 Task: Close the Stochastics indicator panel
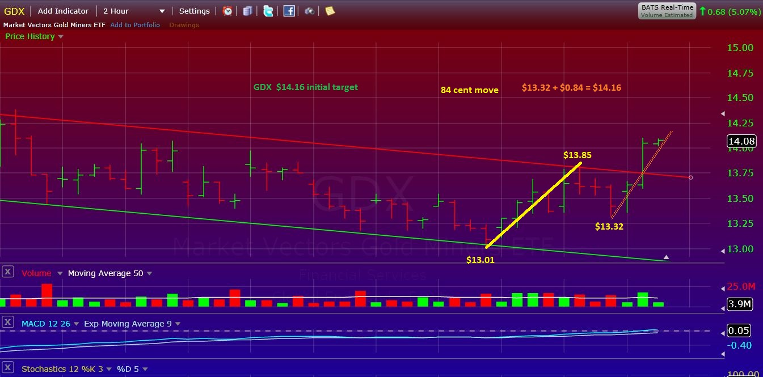[8, 368]
